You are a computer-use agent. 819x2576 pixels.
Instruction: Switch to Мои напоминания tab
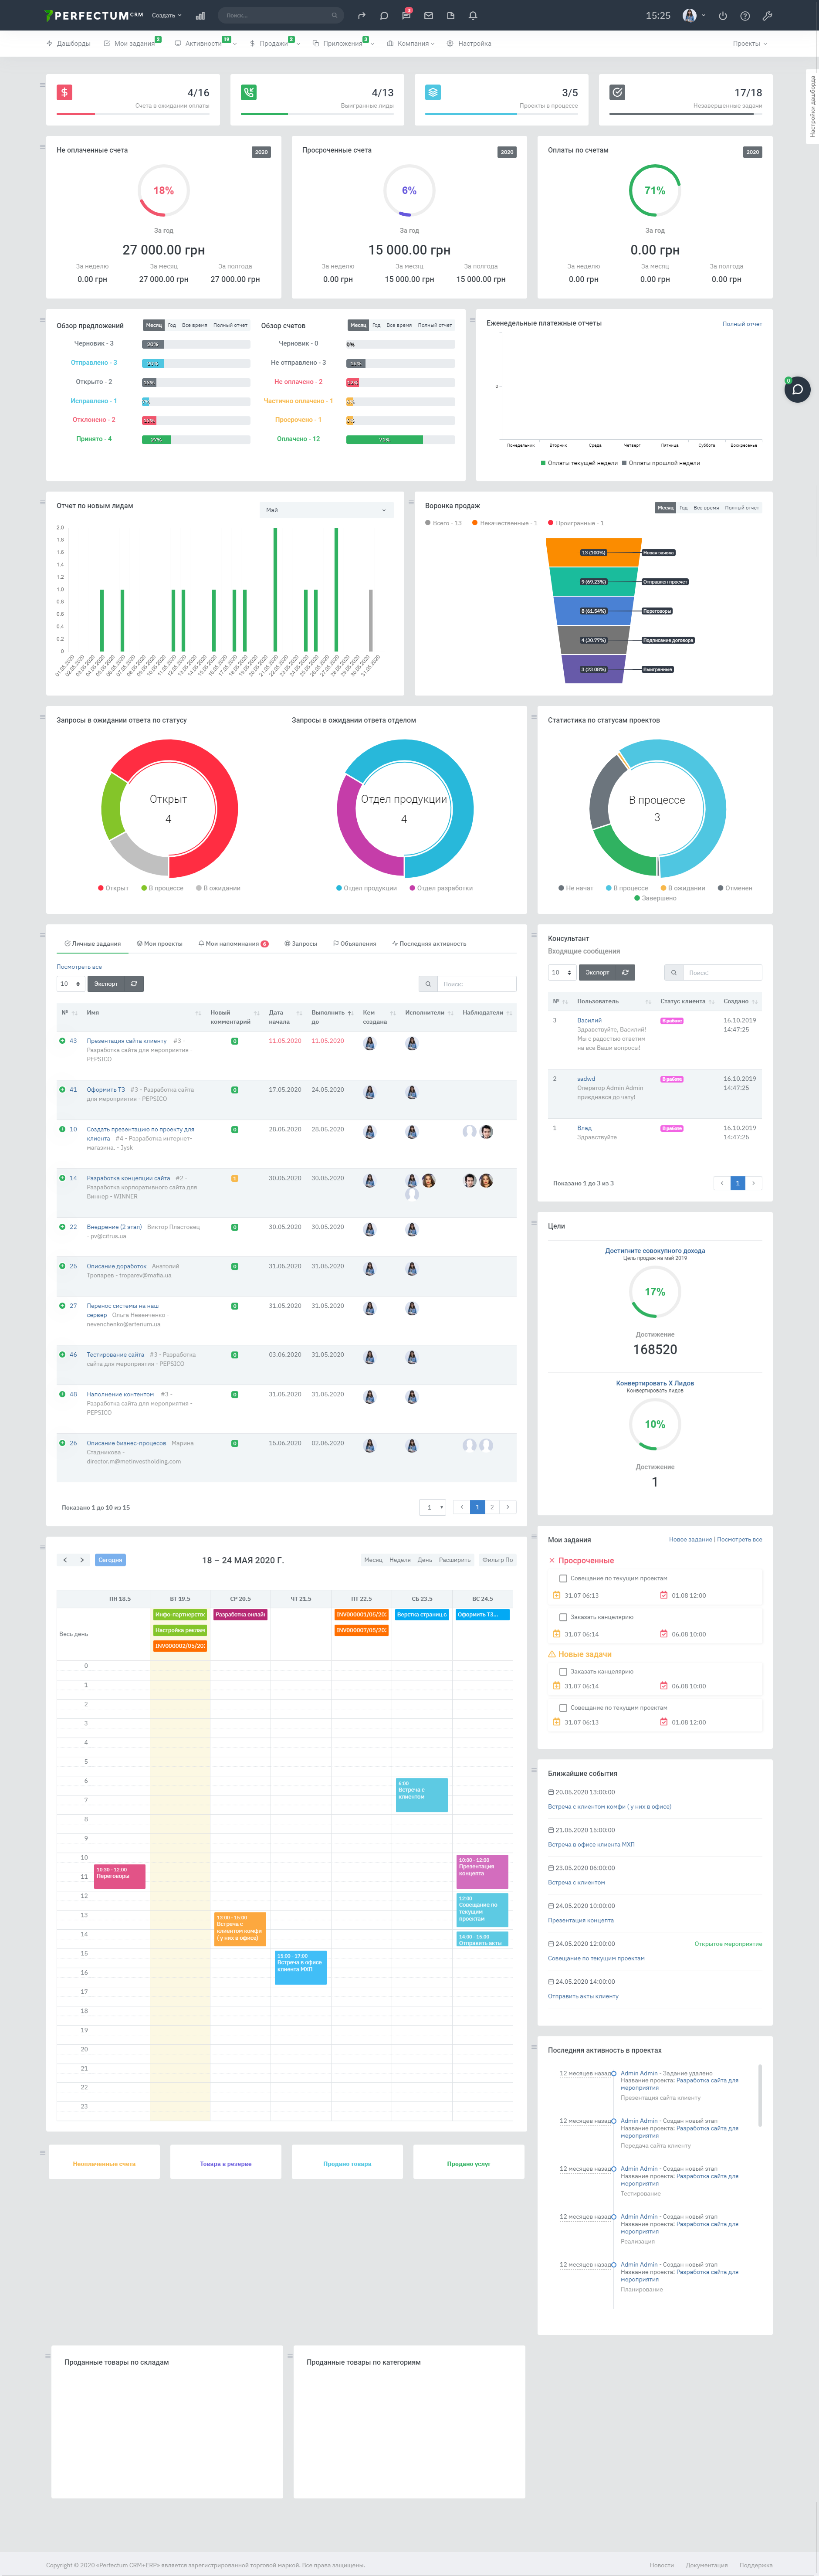(x=233, y=943)
